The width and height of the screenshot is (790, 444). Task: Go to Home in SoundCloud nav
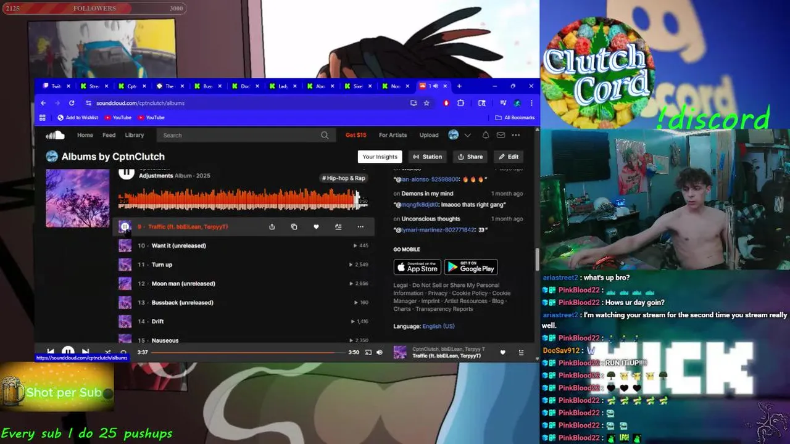pyautogui.click(x=85, y=135)
